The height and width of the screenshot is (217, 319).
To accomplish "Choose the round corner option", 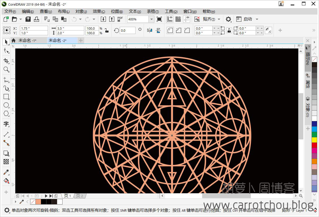I will [x=170, y=30].
